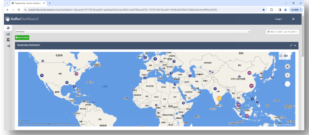Viewport: 309px width, 135px height.
Task: Open the globe readership map sidebar icon
Action: (x=8, y=28)
